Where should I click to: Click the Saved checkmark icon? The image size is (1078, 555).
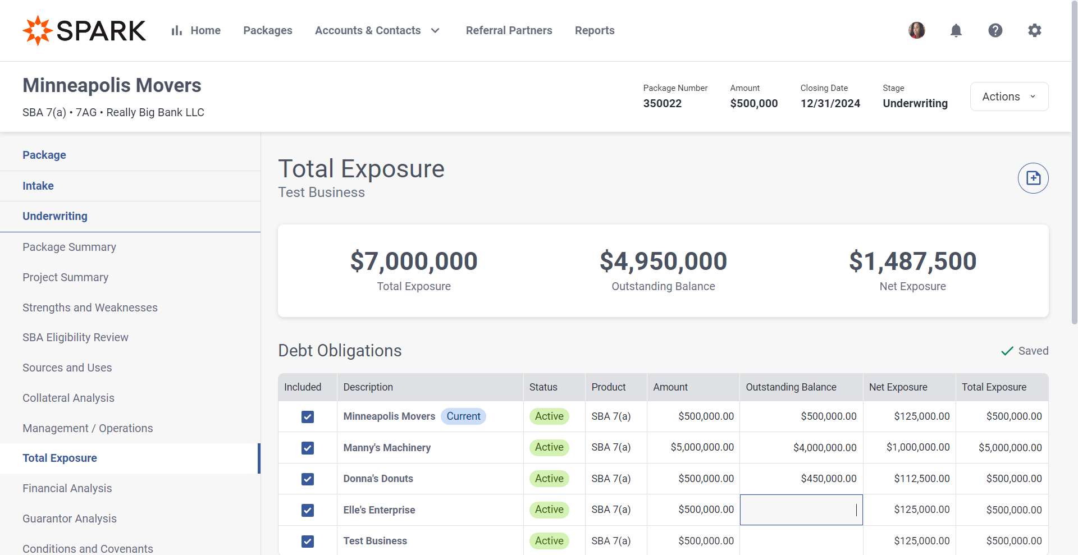pos(1007,351)
